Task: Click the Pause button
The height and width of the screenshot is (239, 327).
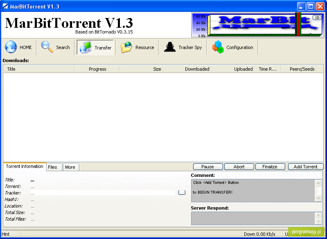Action: point(208,167)
